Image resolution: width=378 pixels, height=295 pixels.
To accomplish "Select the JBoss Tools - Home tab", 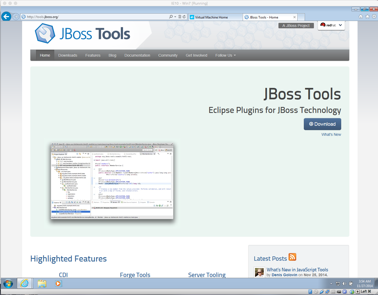I will tap(270, 17).
